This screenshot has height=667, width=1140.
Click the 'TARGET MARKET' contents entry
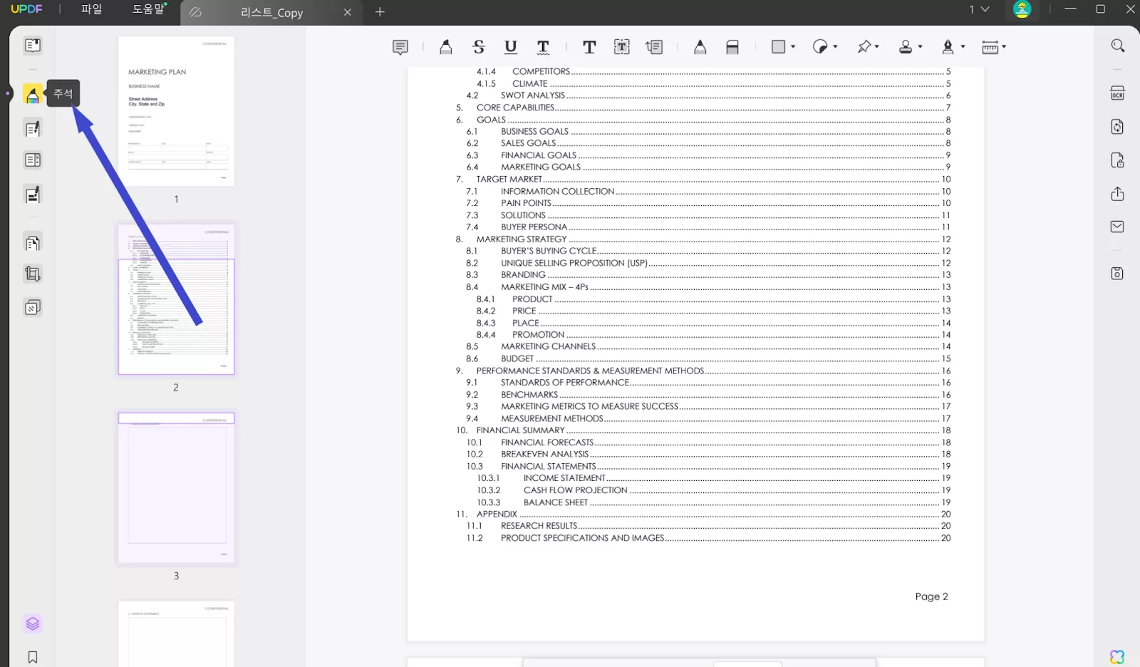509,180
